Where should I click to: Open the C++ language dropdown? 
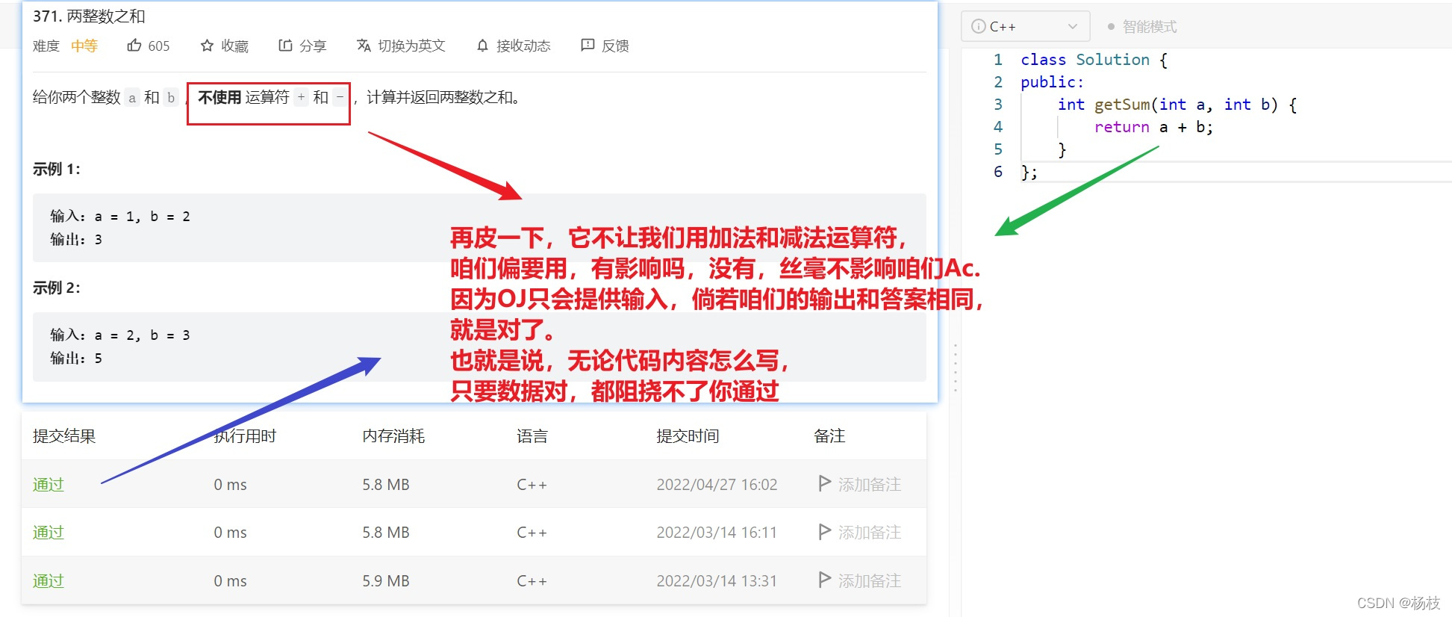(x=1026, y=26)
